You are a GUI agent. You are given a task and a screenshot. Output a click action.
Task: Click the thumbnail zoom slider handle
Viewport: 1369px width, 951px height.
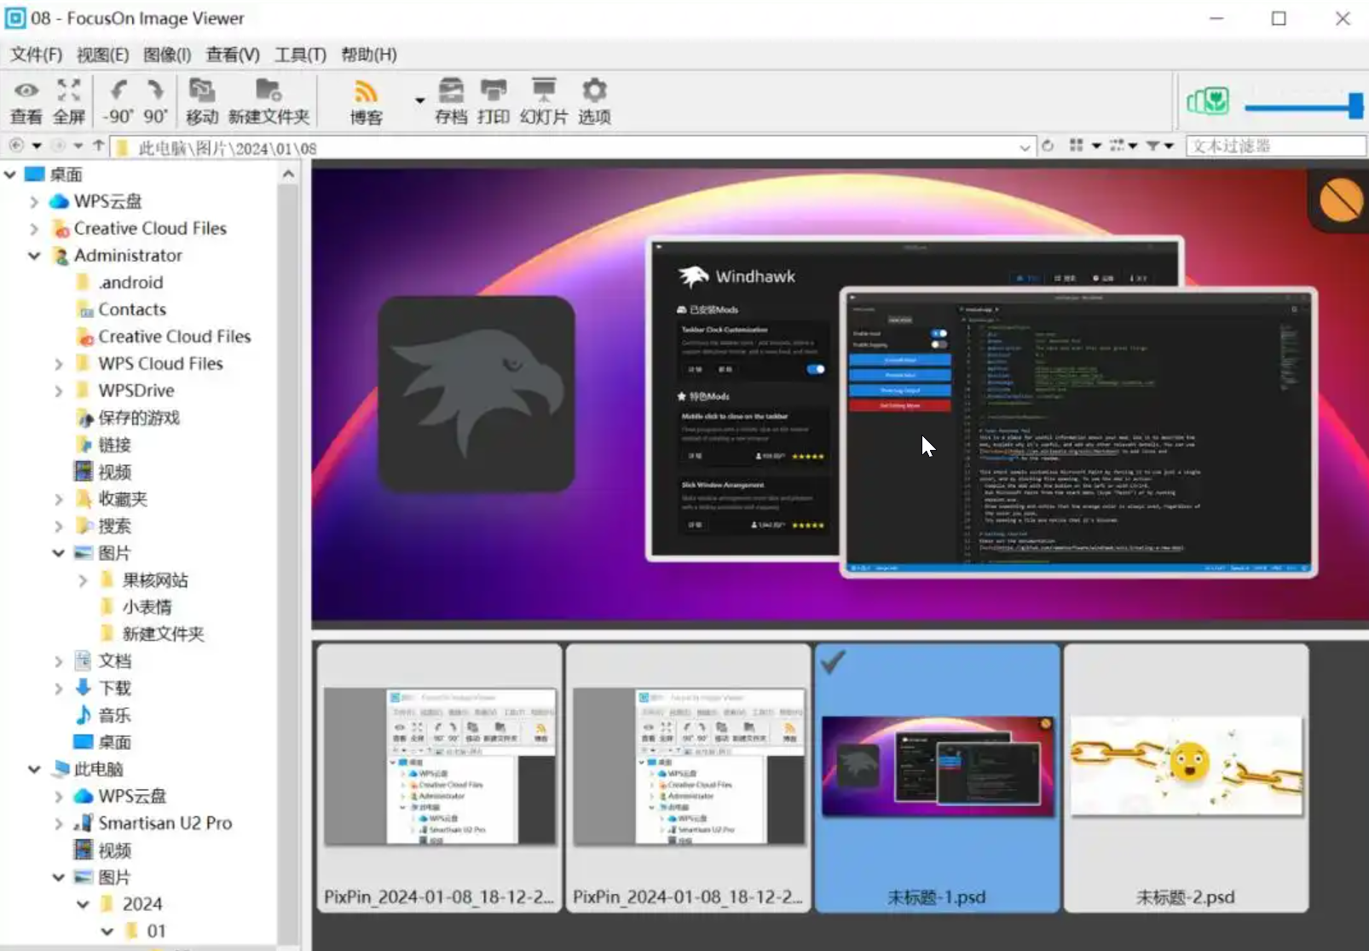[x=1355, y=106]
